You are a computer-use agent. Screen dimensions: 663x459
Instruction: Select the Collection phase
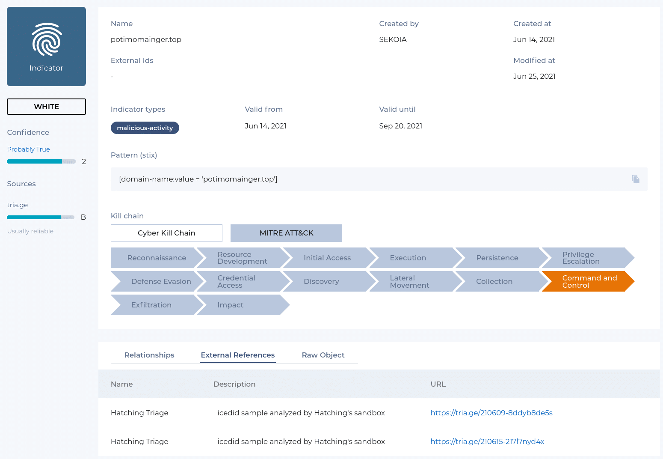[502, 281]
